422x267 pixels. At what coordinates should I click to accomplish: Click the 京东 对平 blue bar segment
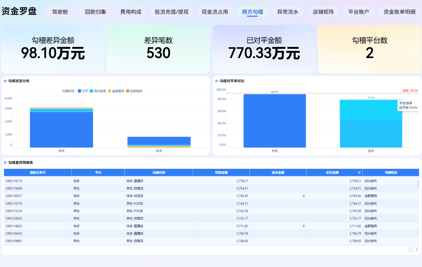pyautogui.click(x=61, y=130)
